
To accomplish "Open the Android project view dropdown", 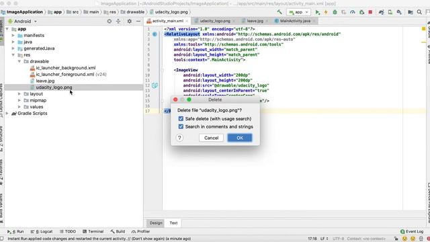I will click(x=22, y=21).
